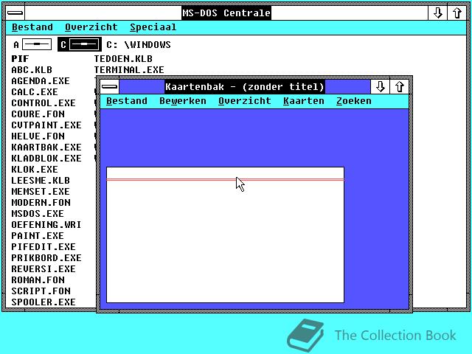Screen dimensions: 472x354
Task: Select TERMINAL.EXE file
Action: 129,70
